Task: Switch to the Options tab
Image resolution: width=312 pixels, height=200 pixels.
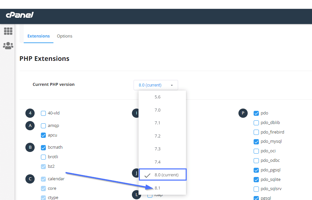Action: [x=65, y=36]
